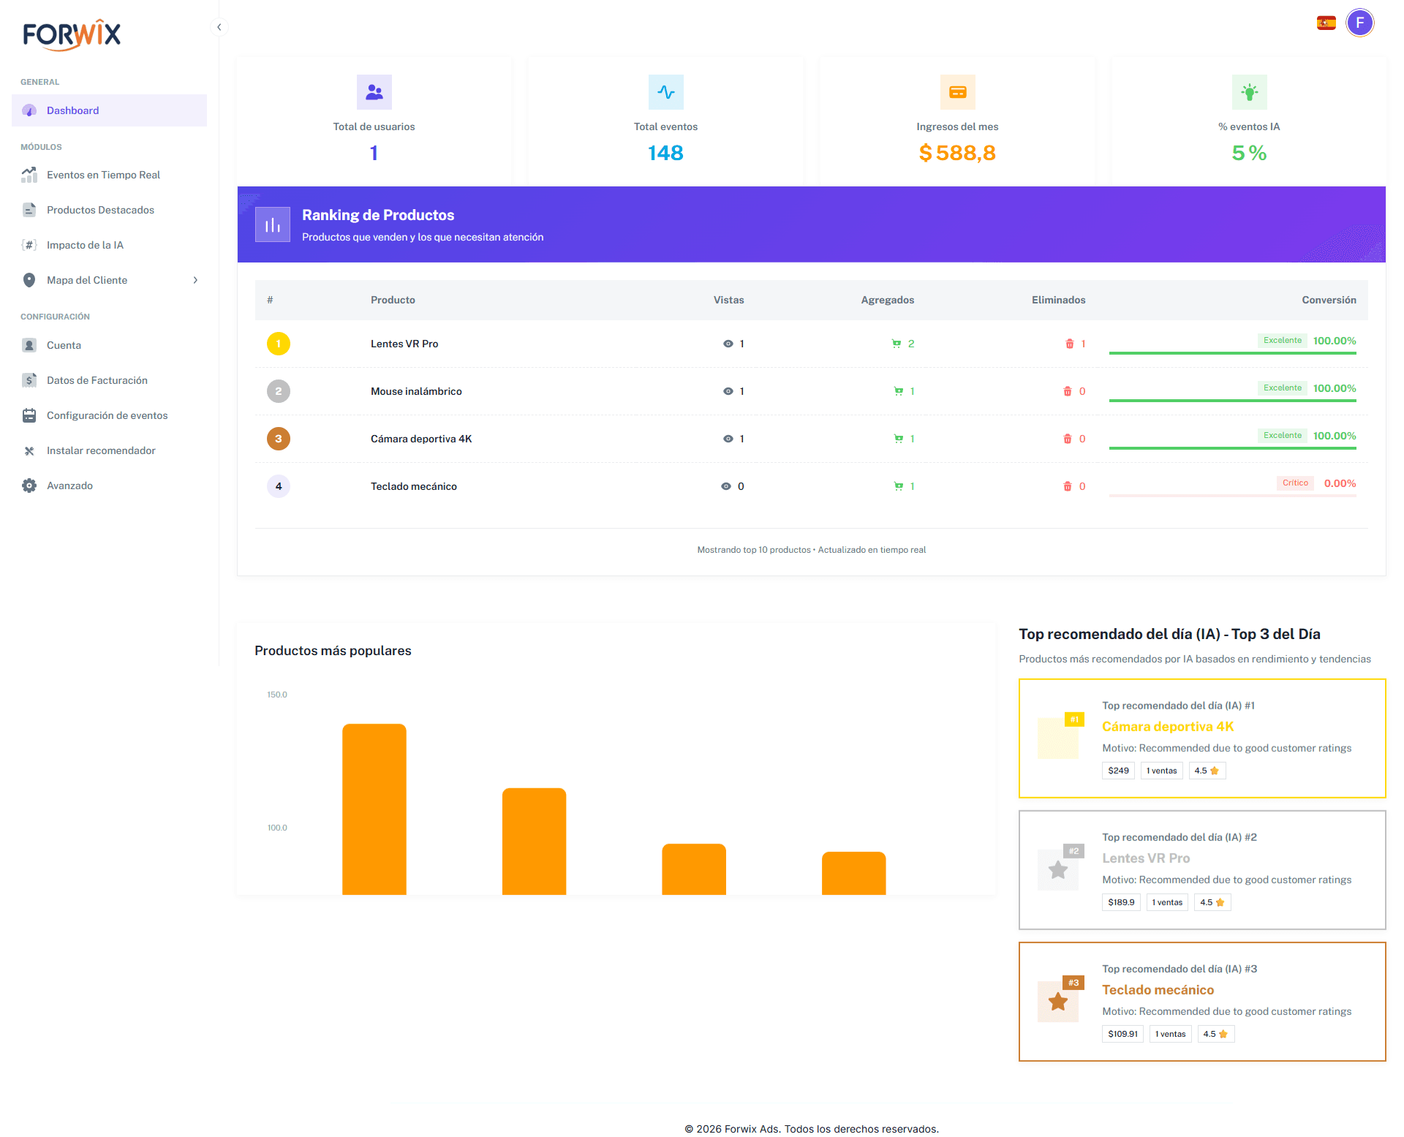Click the conversion bar for Cámara deportiva 4K

pos(1232,447)
